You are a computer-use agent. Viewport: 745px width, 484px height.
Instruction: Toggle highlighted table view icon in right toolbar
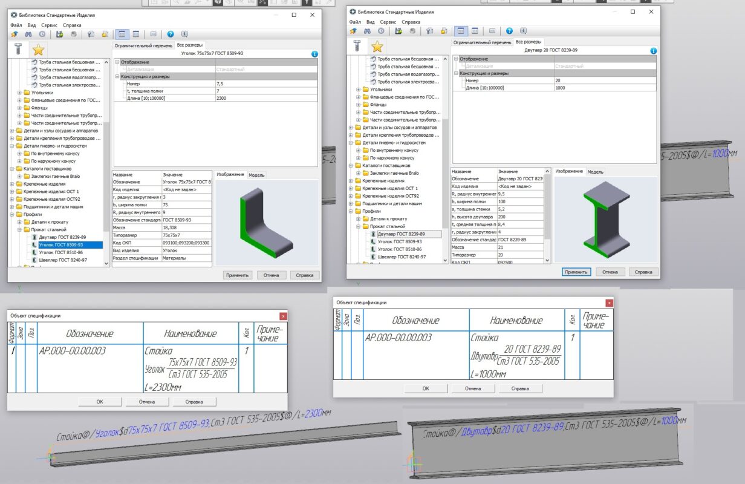(x=461, y=31)
